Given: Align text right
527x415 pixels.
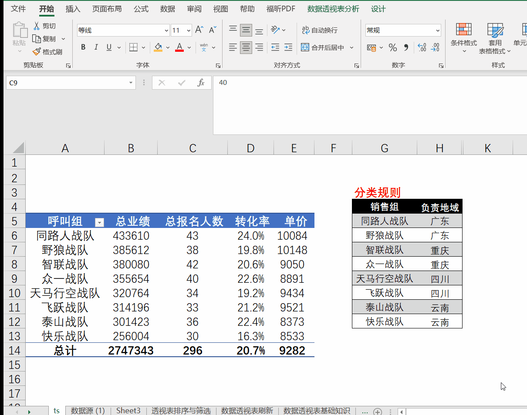Looking at the screenshot, I should [259, 47].
